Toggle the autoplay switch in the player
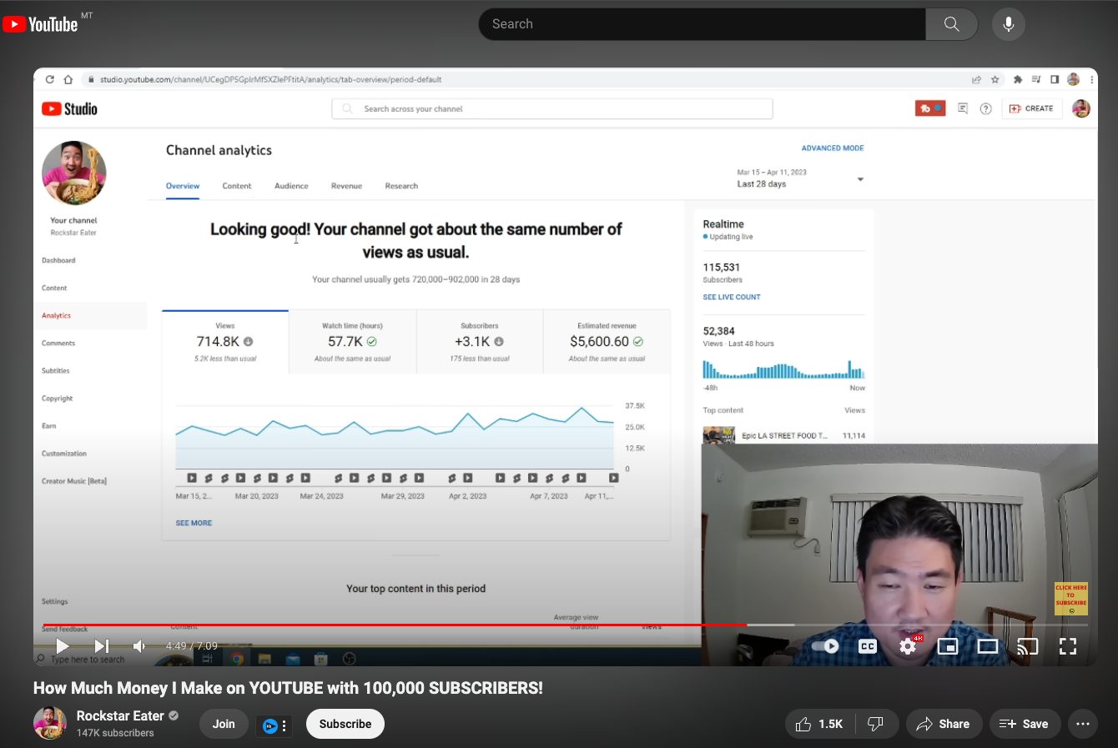This screenshot has width=1118, height=748. click(x=825, y=646)
